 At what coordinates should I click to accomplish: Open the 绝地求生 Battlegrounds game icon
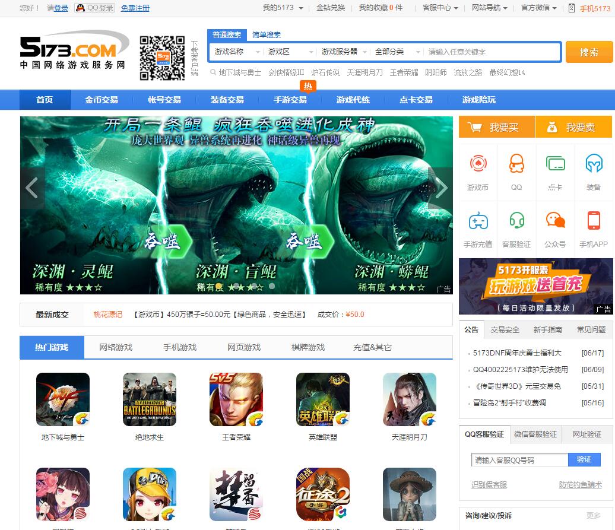pyautogui.click(x=150, y=399)
